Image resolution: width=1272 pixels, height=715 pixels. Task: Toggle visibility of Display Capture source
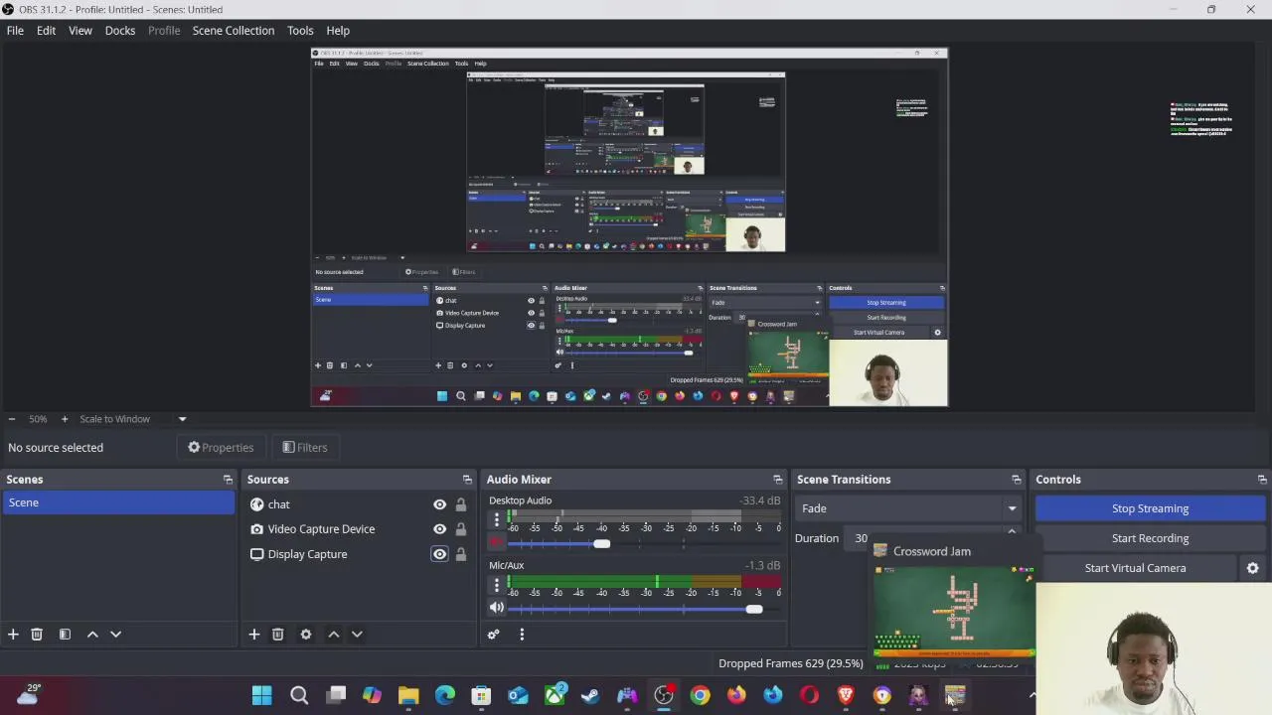(x=439, y=554)
